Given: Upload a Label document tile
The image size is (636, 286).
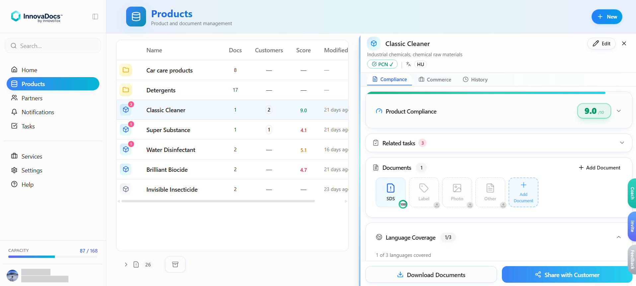Looking at the screenshot, I should (424, 192).
